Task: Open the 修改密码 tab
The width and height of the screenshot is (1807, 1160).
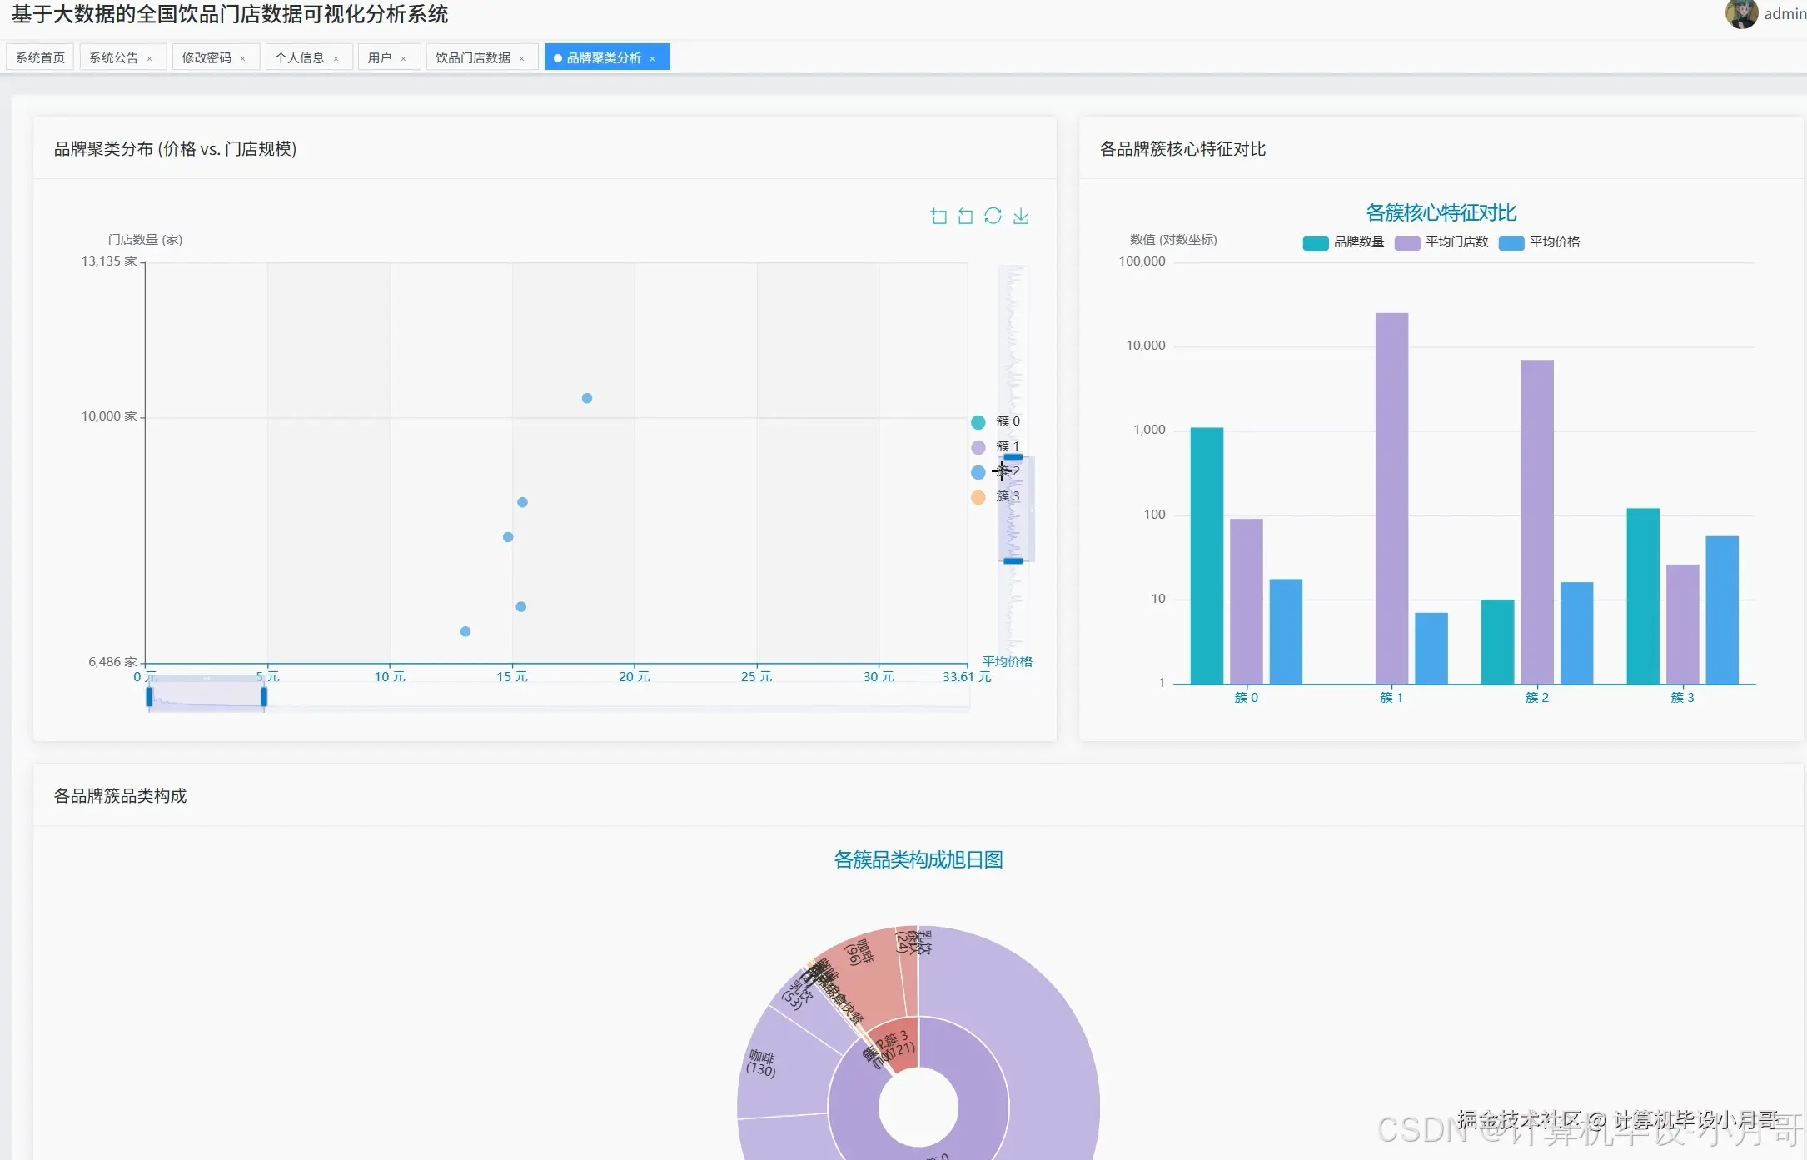Action: 207,57
